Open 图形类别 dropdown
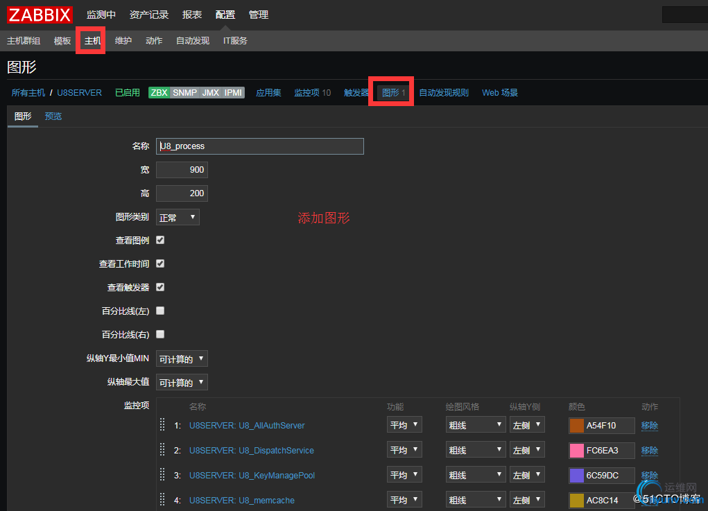This screenshot has width=708, height=511. (178, 217)
